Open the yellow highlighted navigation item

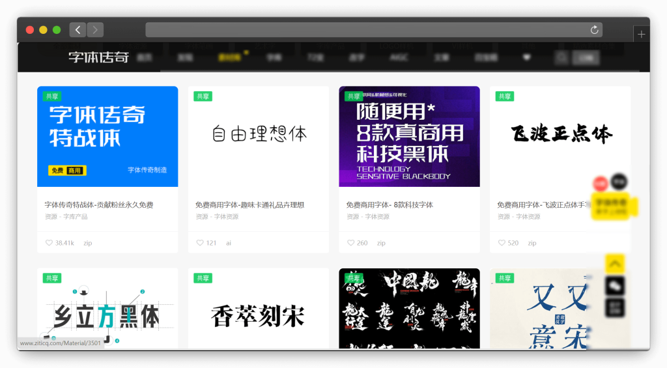[230, 57]
